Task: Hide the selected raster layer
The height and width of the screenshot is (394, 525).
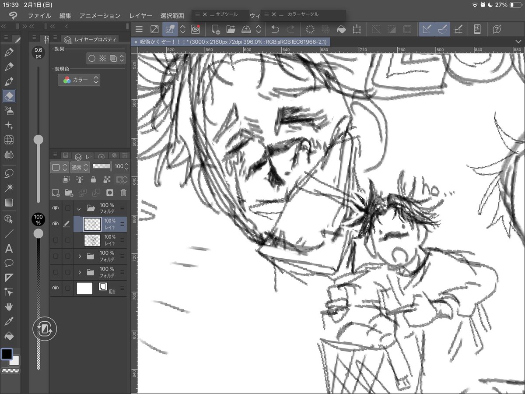Action: (55, 224)
